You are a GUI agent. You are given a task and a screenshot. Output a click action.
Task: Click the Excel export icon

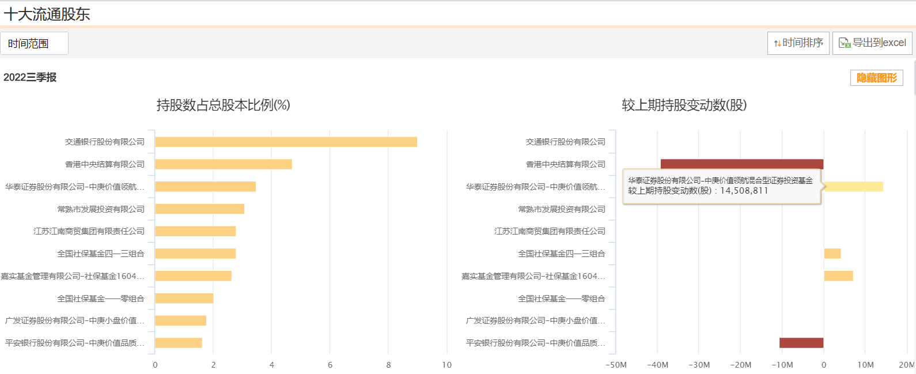click(x=844, y=43)
